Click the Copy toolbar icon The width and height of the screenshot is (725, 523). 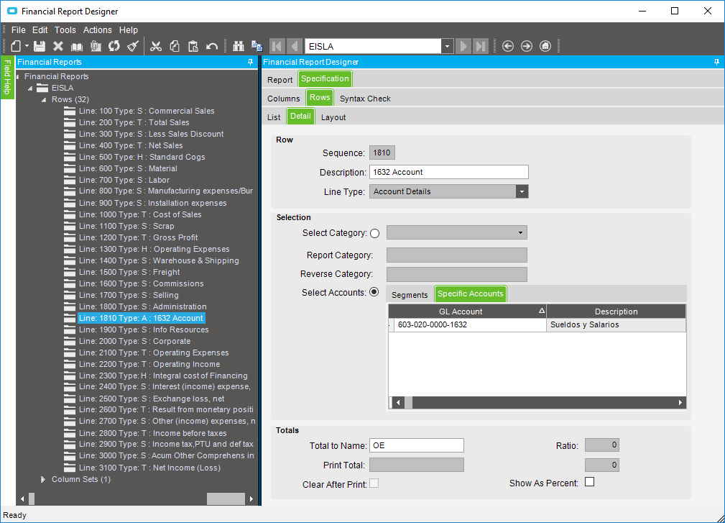point(175,46)
